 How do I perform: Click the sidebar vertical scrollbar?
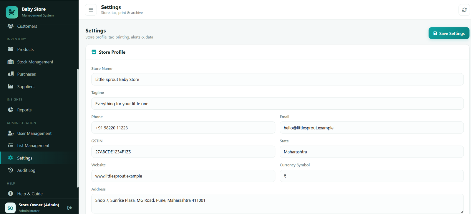[x=77, y=128]
